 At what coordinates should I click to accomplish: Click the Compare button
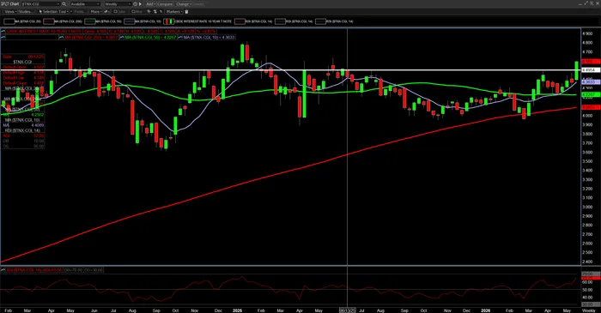click(165, 3)
